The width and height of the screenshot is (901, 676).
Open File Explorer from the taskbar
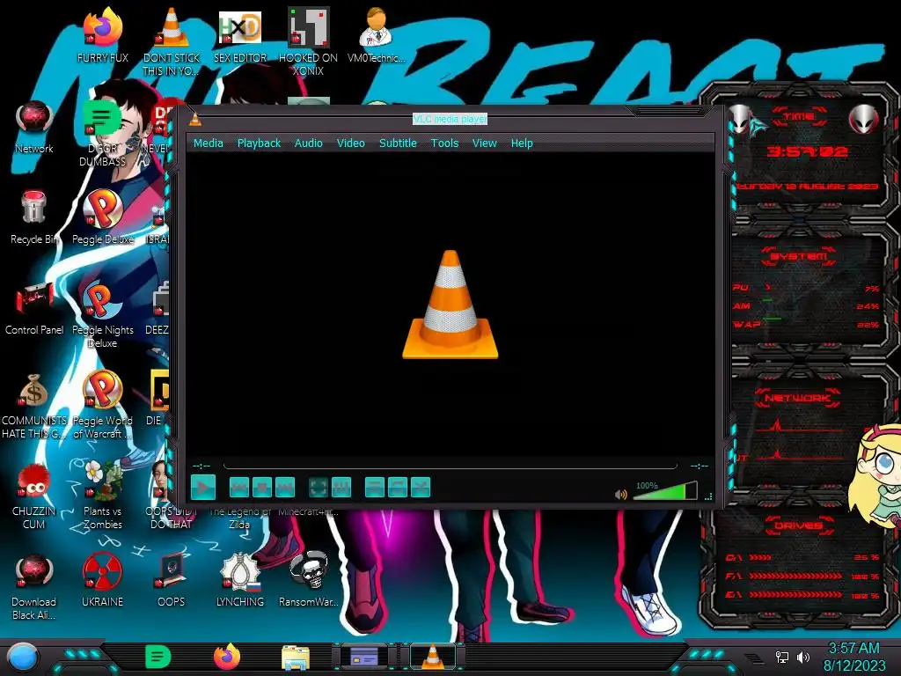[296, 658]
